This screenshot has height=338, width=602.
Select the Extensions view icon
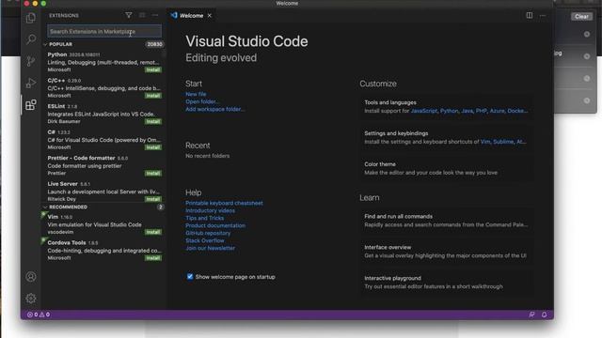coord(31,104)
